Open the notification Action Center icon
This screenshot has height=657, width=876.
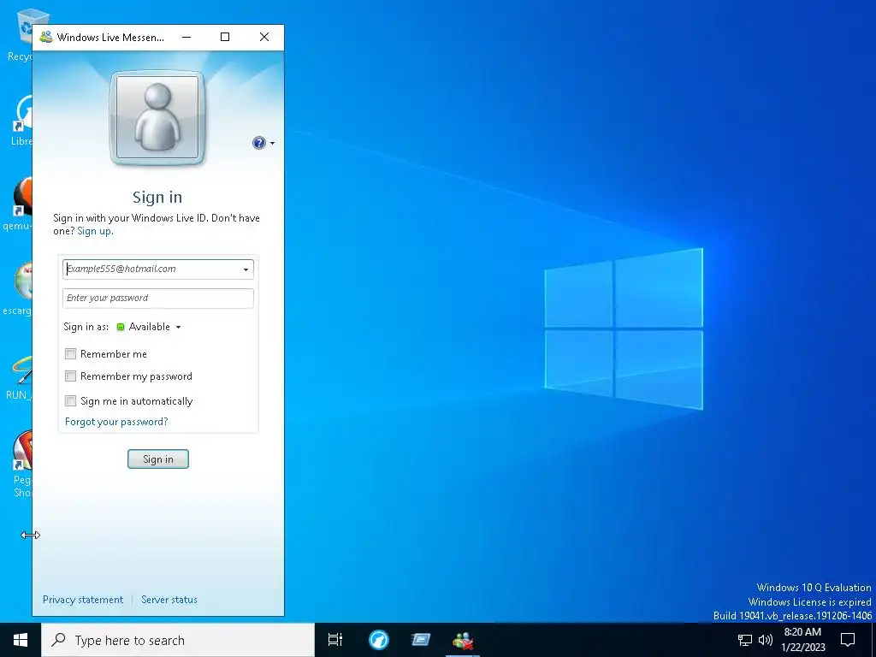click(x=848, y=640)
